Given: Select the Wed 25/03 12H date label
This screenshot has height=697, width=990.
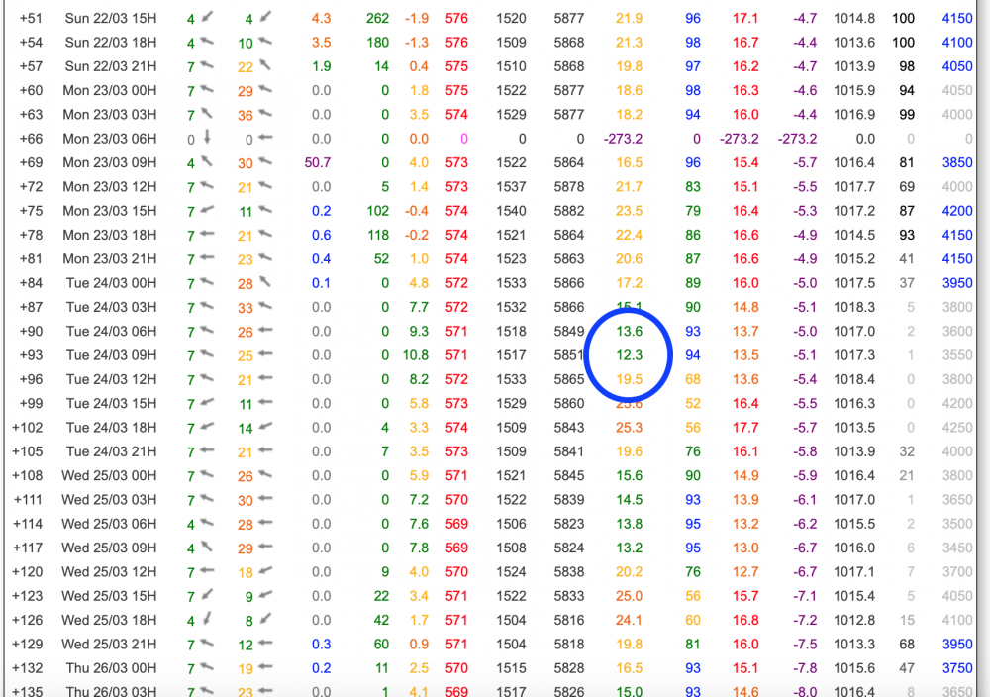Looking at the screenshot, I should 103,572.
